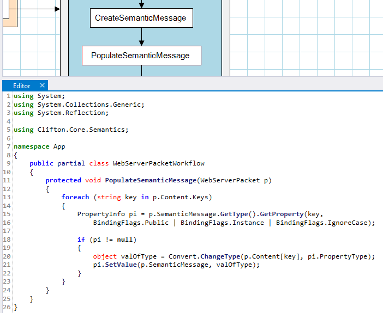
Task: Click line number 17 in gutter
Action: coord(7,231)
